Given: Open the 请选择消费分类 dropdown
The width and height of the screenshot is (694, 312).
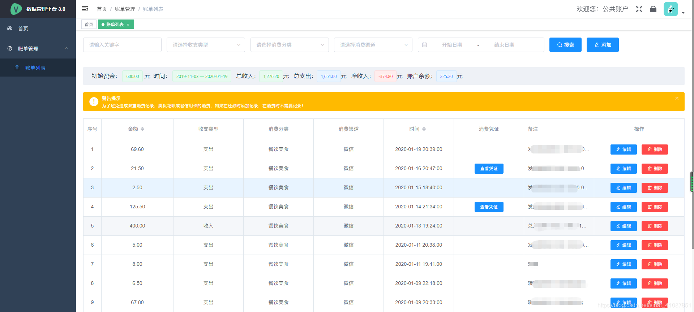Looking at the screenshot, I should (290, 45).
